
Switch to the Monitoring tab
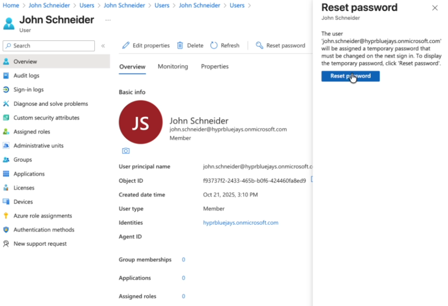[173, 67]
